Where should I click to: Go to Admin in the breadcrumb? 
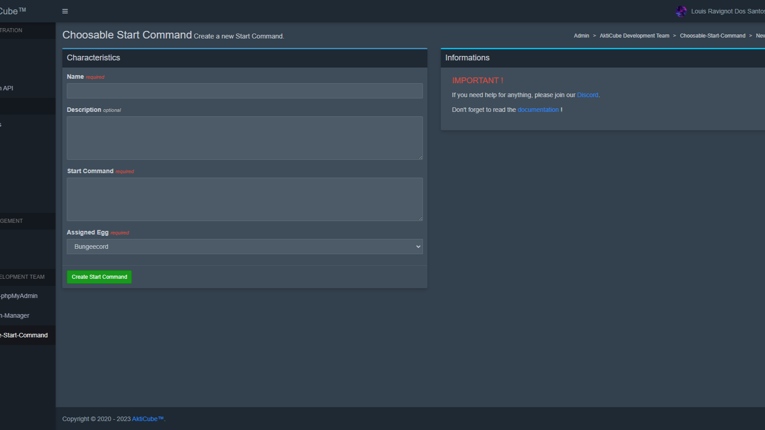click(581, 36)
